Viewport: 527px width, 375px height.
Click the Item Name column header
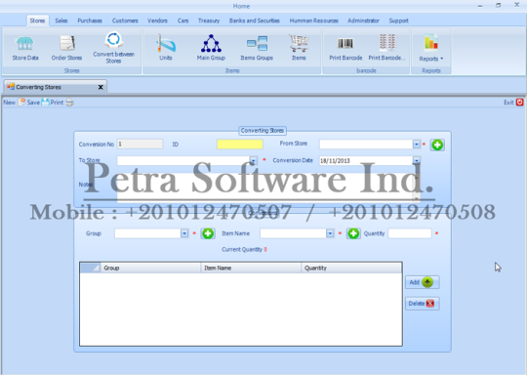tap(251, 268)
